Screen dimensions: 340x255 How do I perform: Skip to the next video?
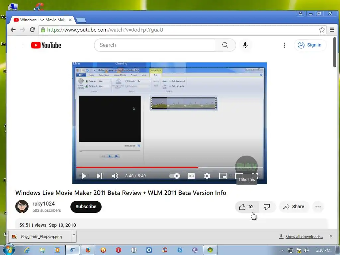99,176
